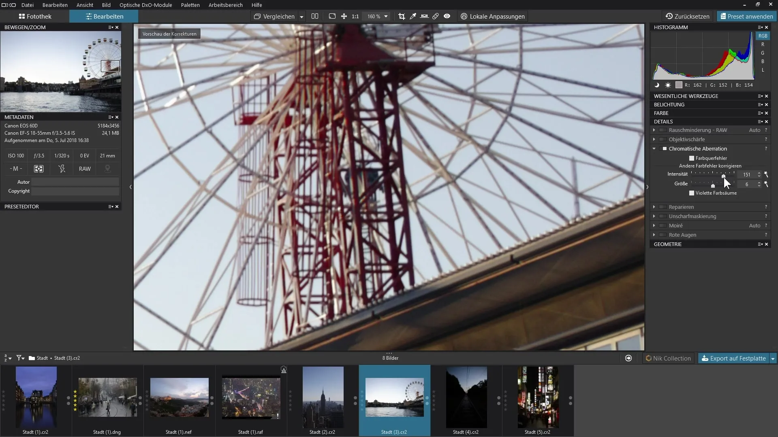This screenshot has width=778, height=437.
Task: Adjust the Intensität slider
Action: point(723,176)
